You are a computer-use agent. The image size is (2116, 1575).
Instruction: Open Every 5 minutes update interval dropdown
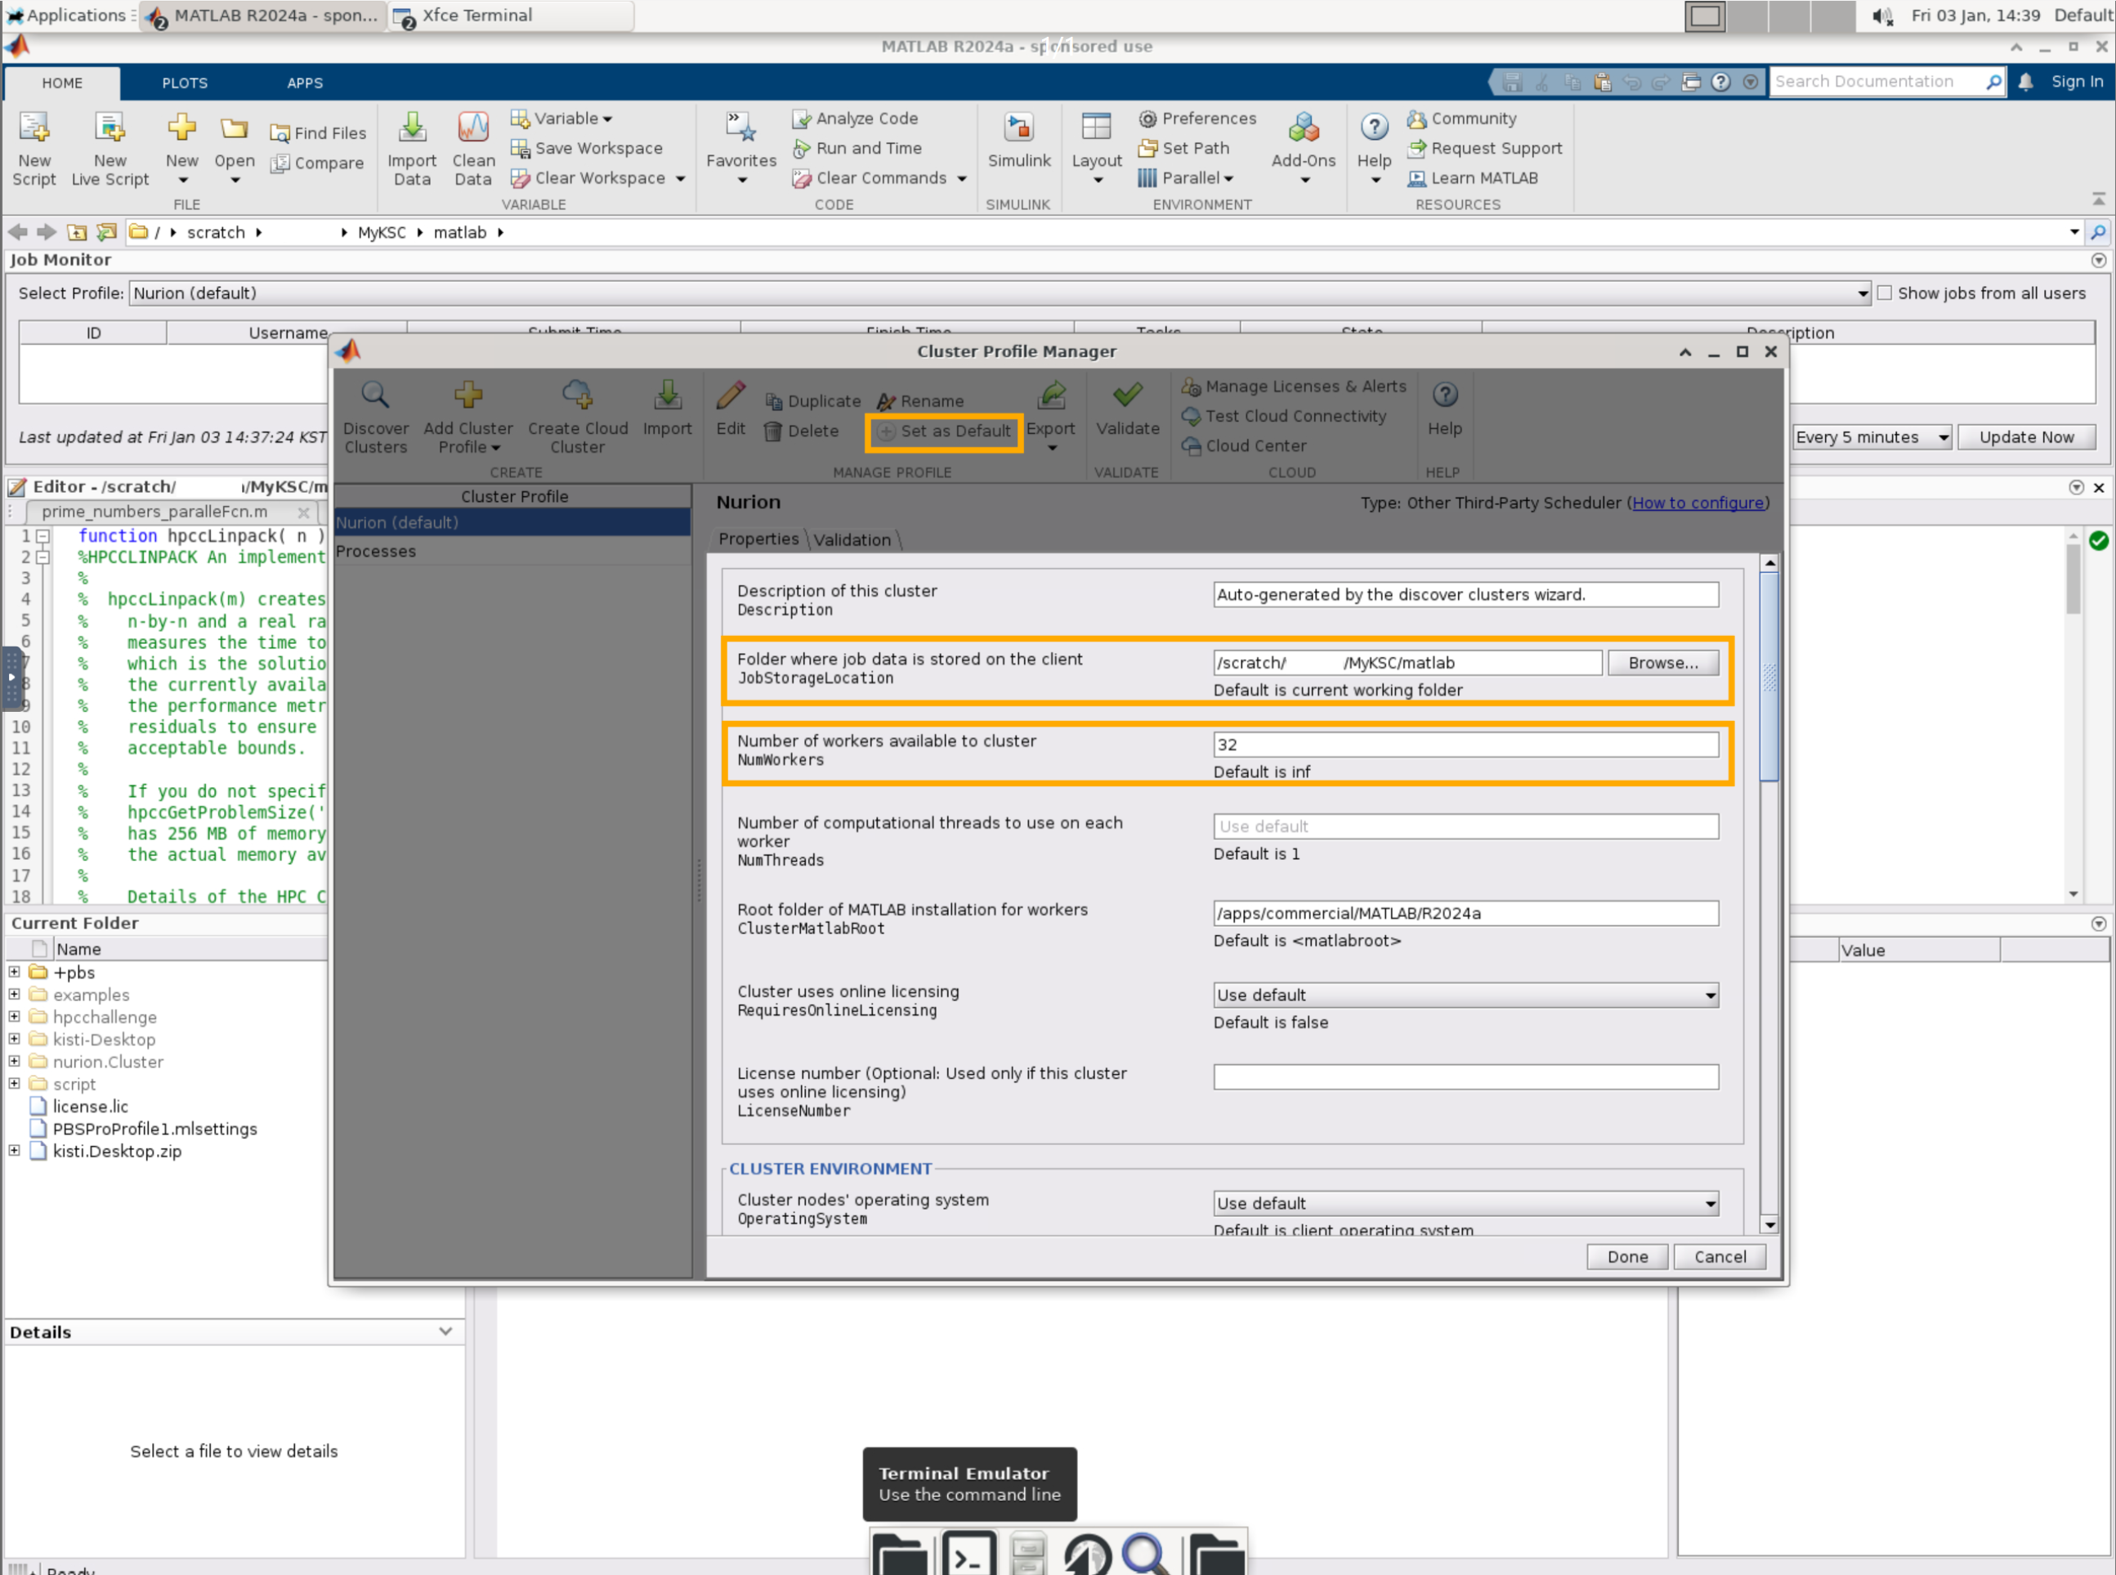pos(1871,436)
